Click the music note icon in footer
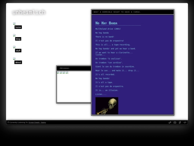The image size is (194, 146). (x=8, y=123)
